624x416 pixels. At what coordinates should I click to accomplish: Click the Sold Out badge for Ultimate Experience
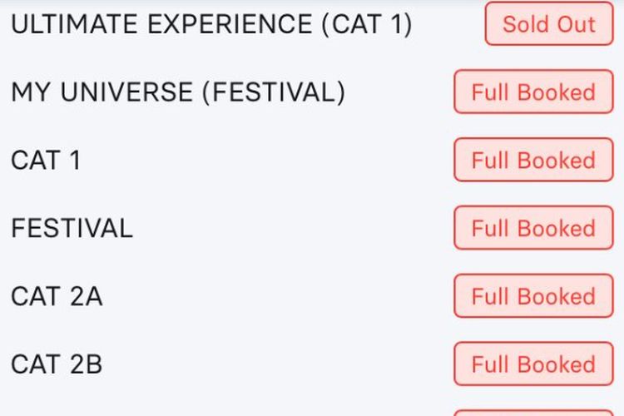tap(549, 23)
